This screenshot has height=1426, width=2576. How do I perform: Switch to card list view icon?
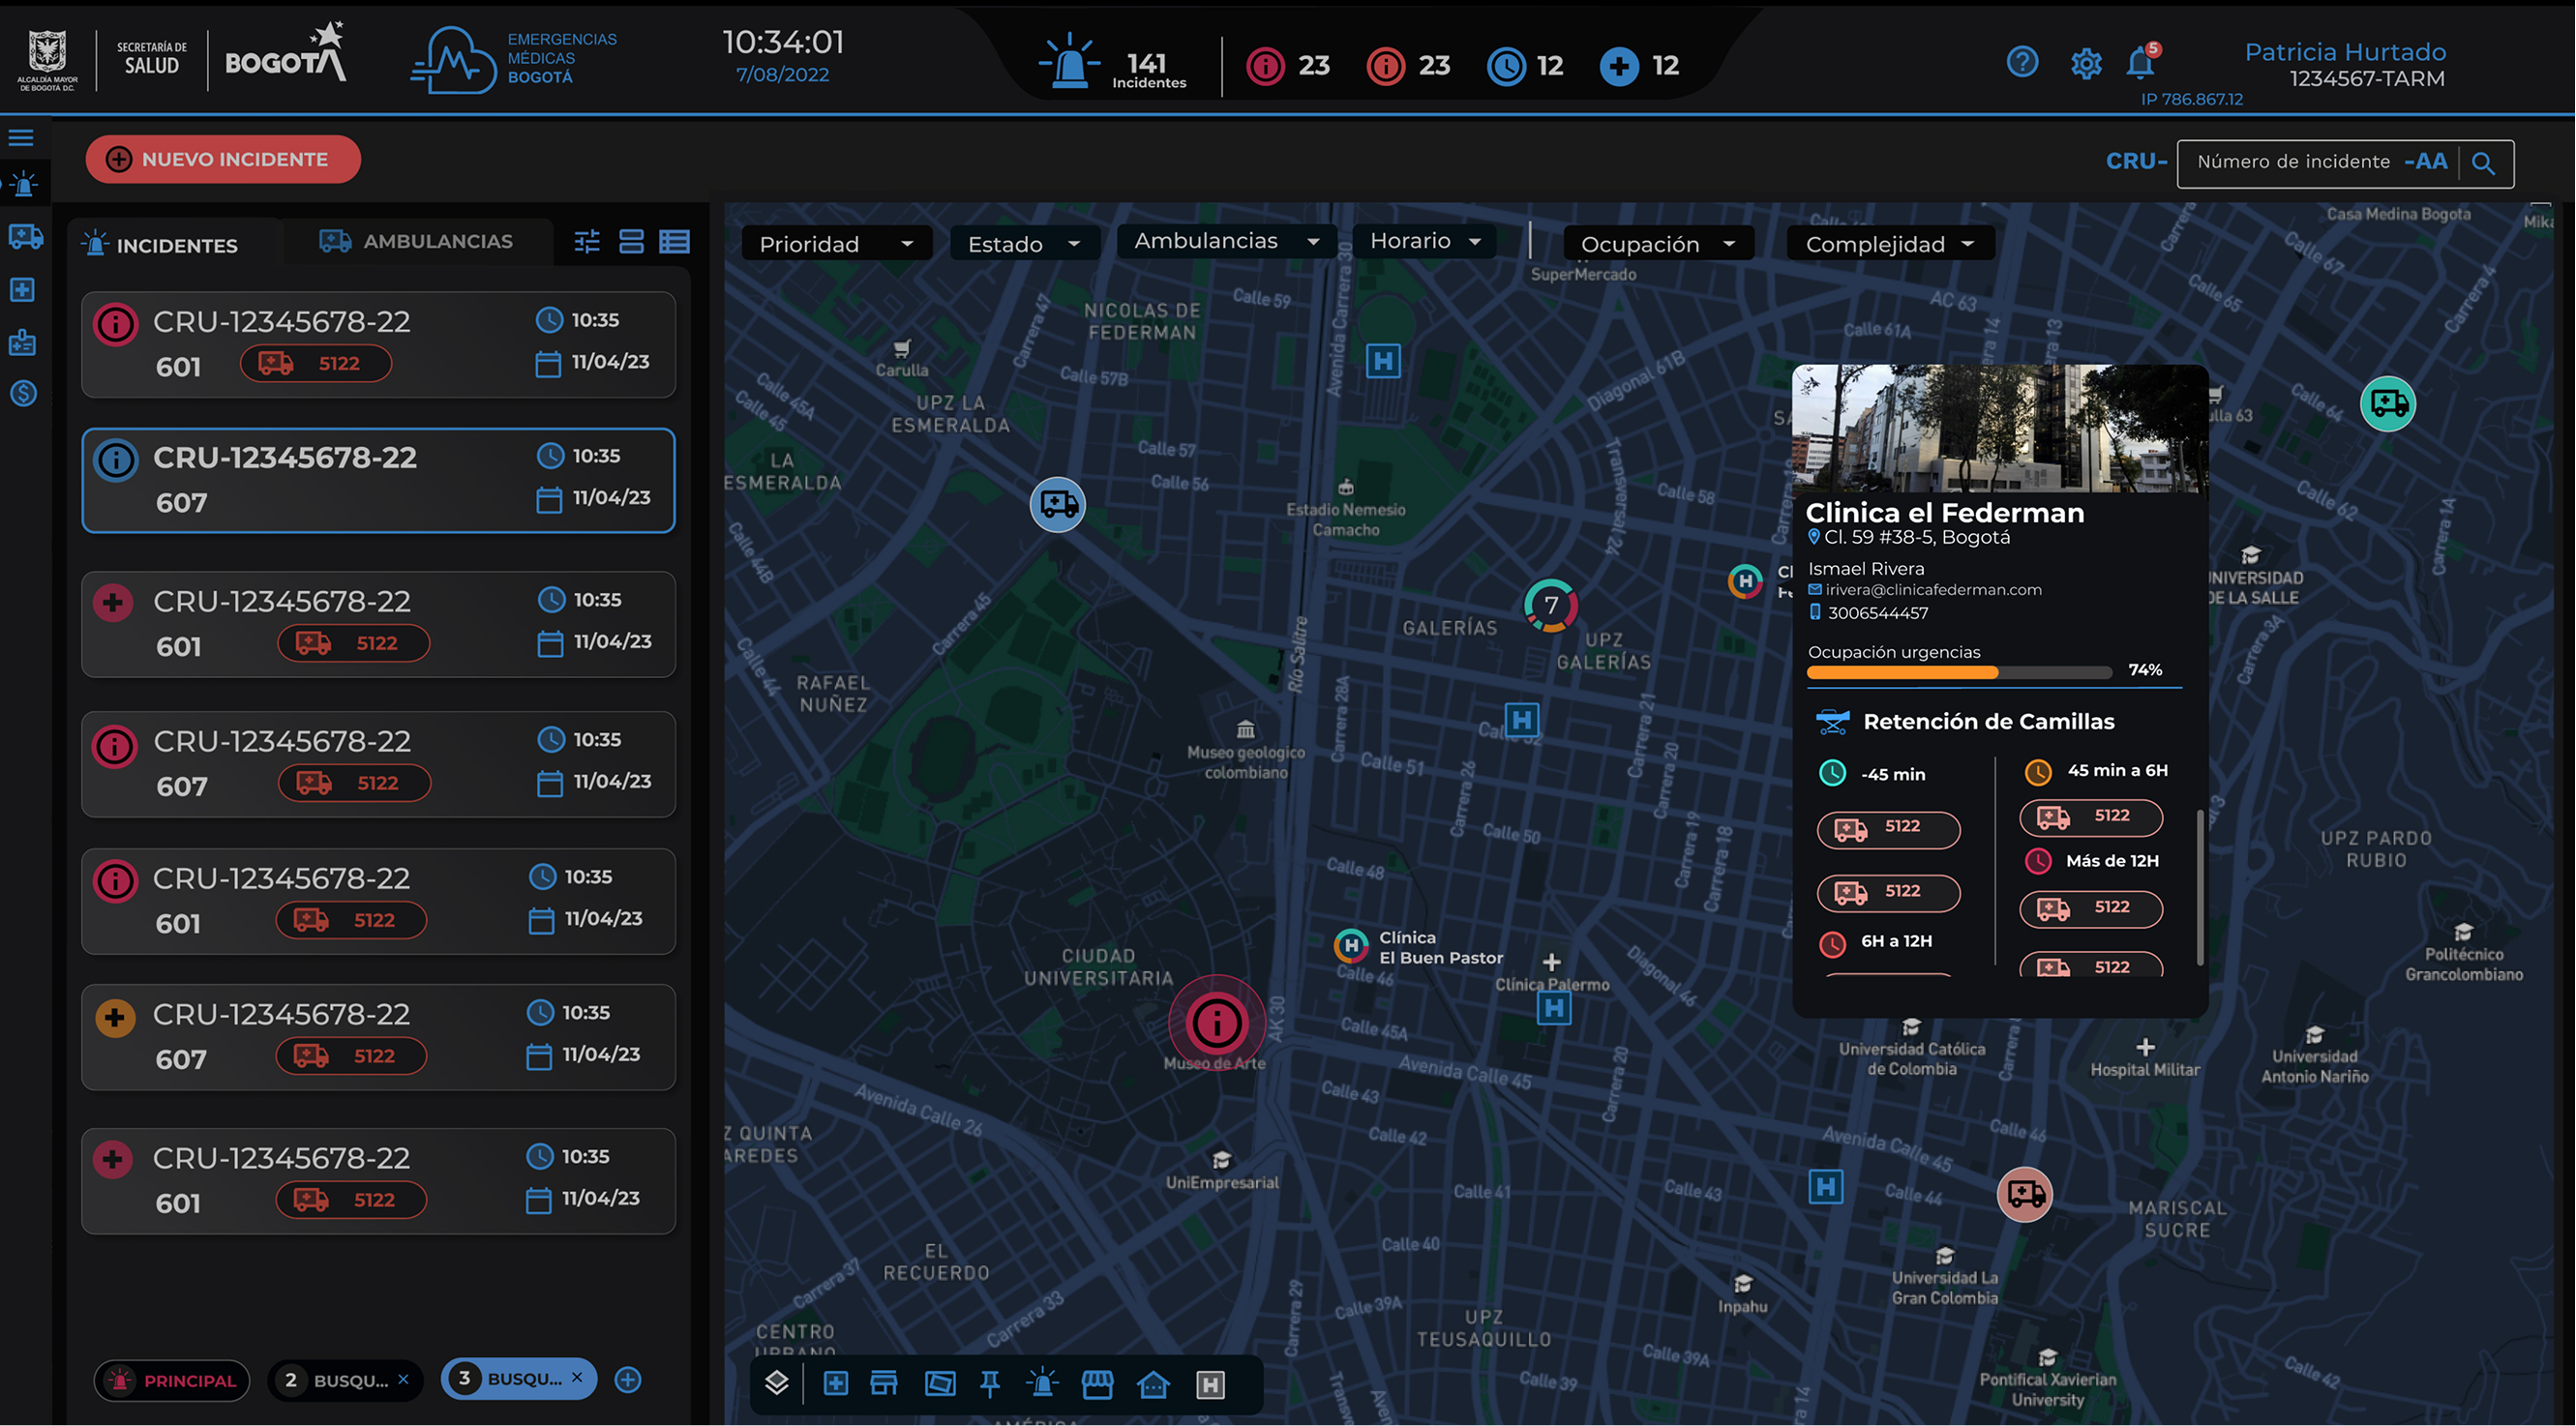(x=631, y=241)
